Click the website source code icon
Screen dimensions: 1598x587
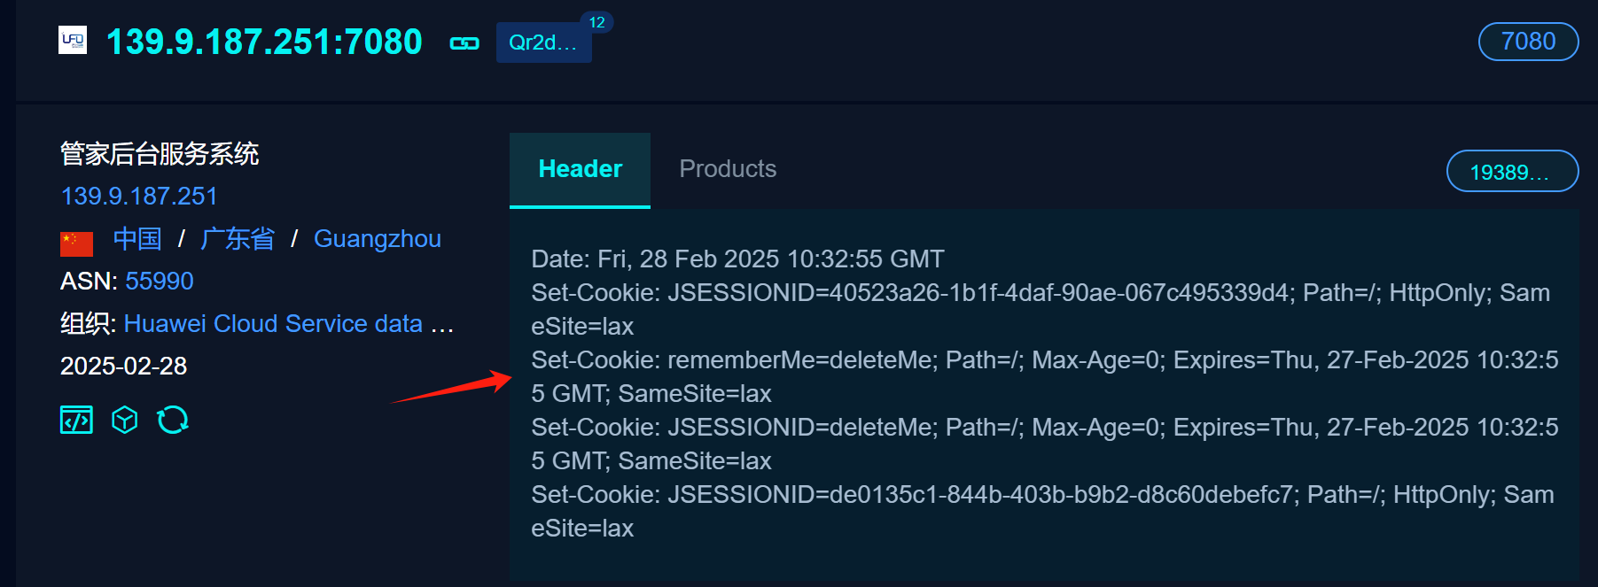coord(76,420)
